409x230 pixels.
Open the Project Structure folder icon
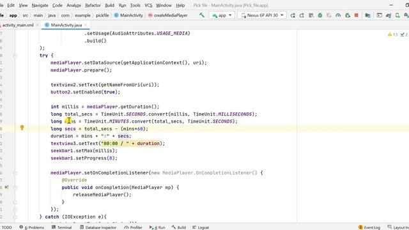click(x=368, y=15)
